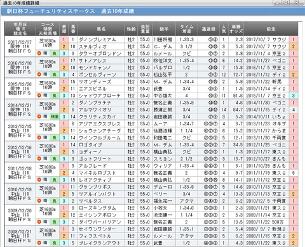The width and height of the screenshot is (305, 247).
Task: Minimize the 過去10年成績詳細 window
Action: point(277,3)
